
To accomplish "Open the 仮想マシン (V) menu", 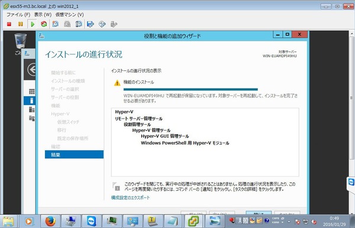I will click(70, 15).
